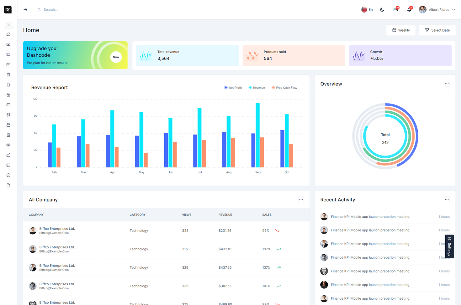Open the bar chart icon in the sidebar
This screenshot has height=305, width=461.
point(8,155)
